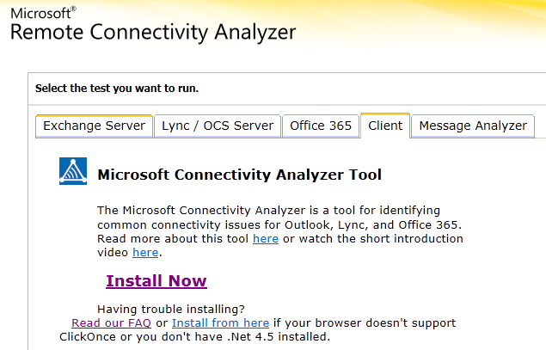Image resolution: width=546 pixels, height=350 pixels.
Task: Click the Microsoft logo text in header
Action: [x=40, y=14]
